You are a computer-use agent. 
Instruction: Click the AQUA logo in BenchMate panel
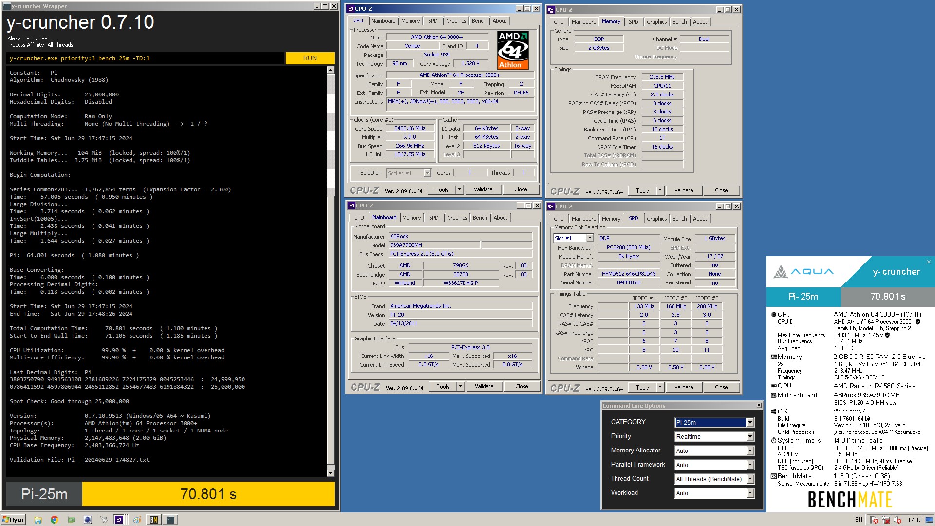click(x=803, y=271)
